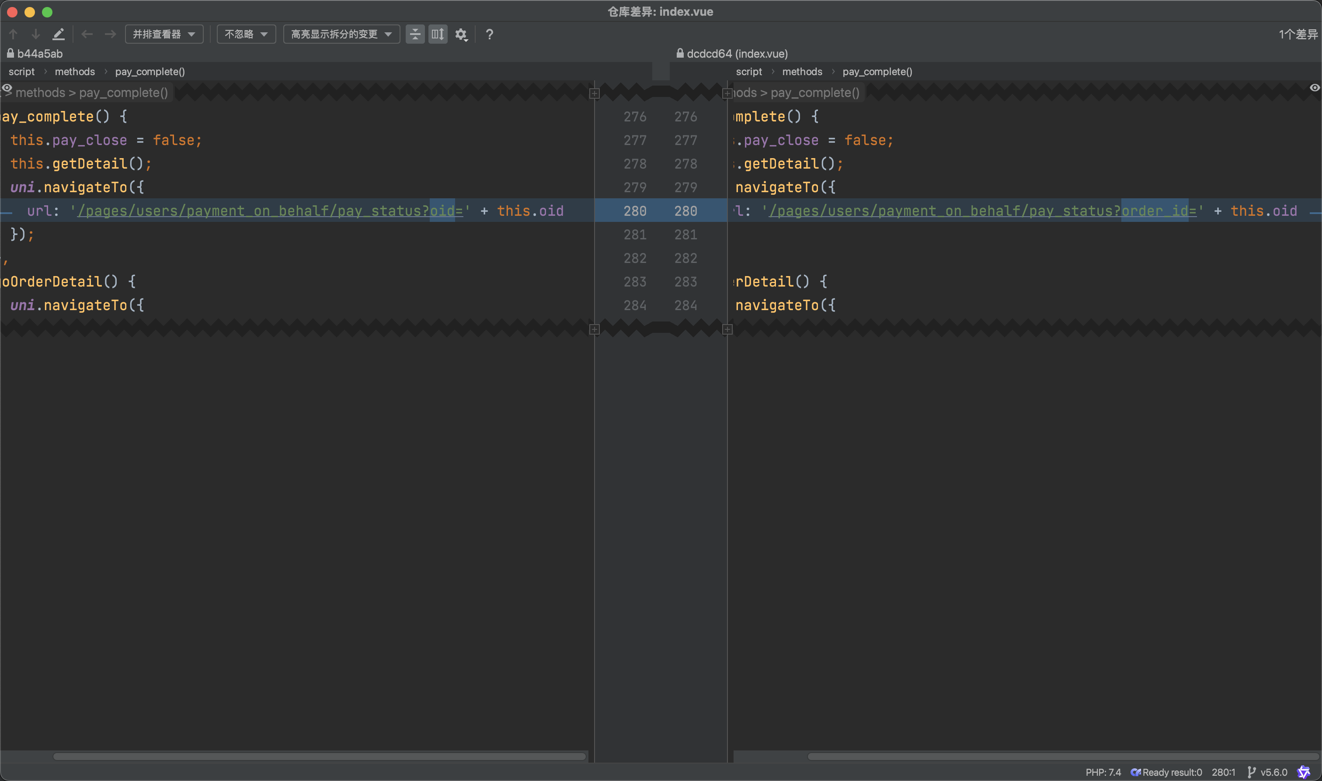Compare next file right arrow
This screenshot has height=781, width=1322.
click(x=110, y=34)
